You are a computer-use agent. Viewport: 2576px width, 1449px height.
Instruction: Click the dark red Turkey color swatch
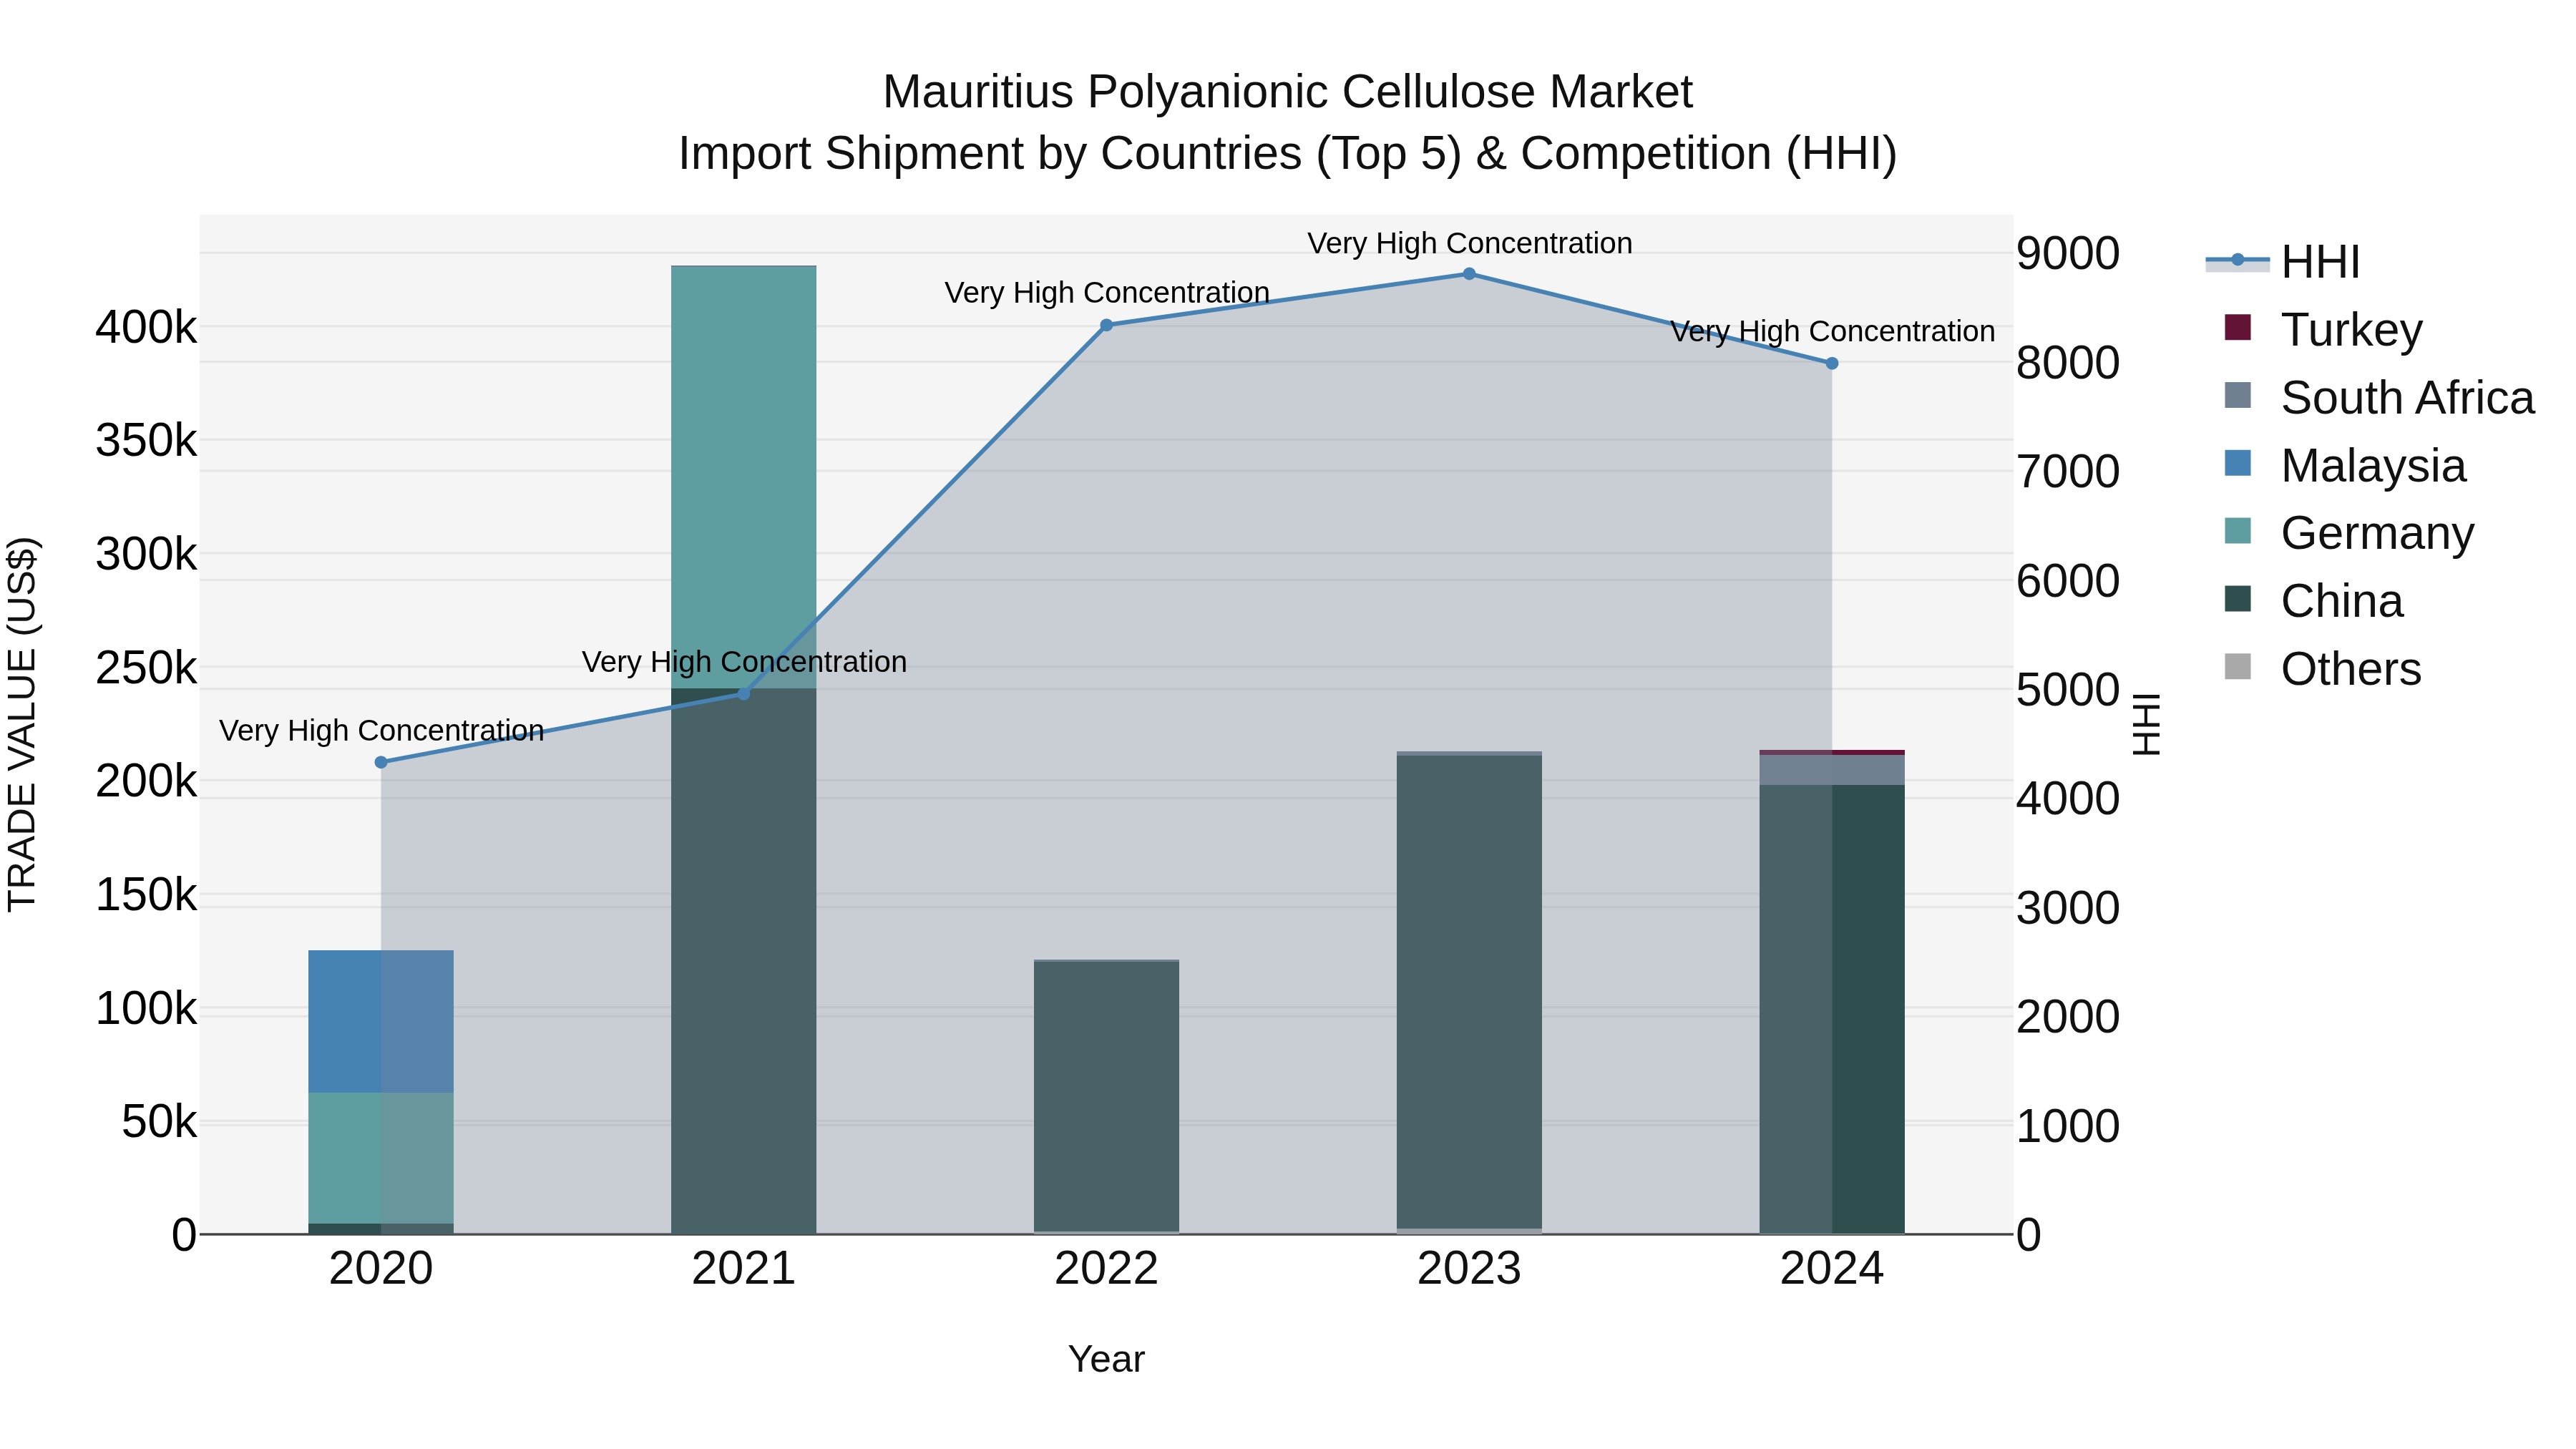(x=2238, y=327)
